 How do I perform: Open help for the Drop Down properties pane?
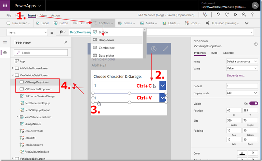click(x=256, y=44)
